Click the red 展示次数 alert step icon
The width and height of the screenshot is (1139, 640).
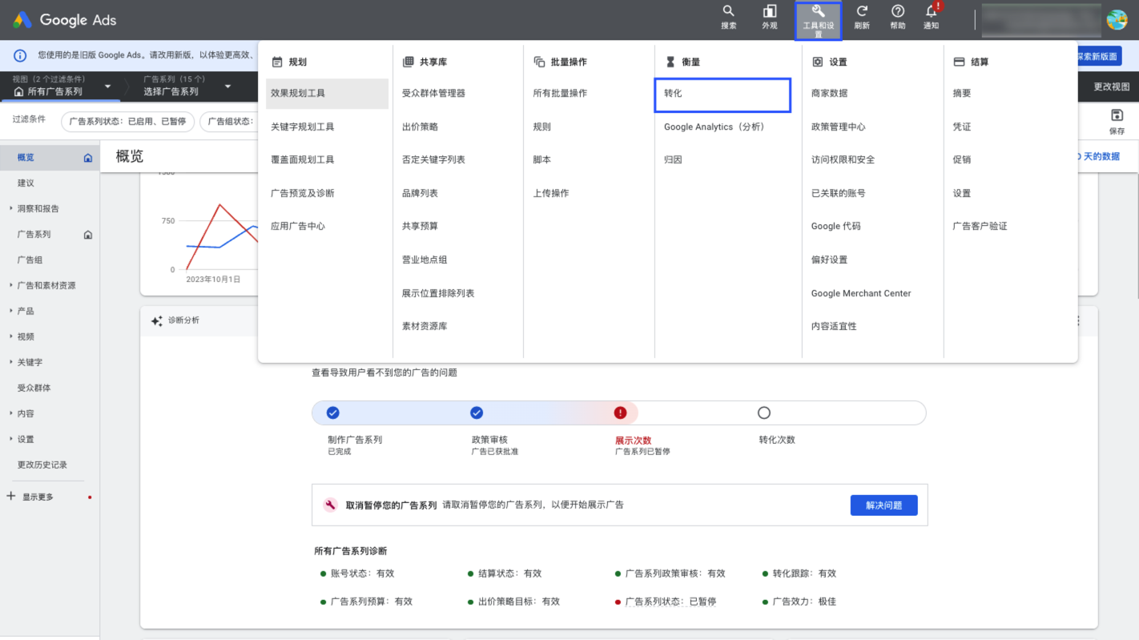(620, 413)
